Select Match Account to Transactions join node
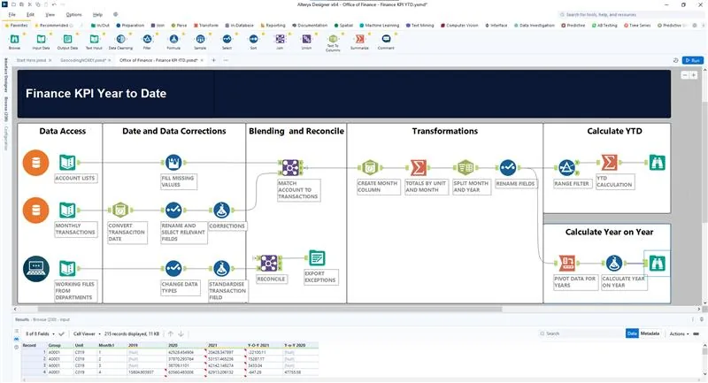Screen dimensions: 708x383 [290, 167]
